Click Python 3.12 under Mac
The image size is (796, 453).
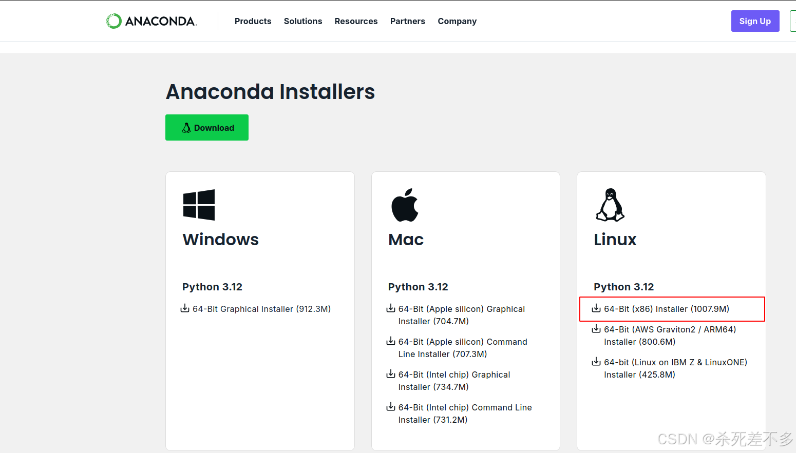(418, 287)
